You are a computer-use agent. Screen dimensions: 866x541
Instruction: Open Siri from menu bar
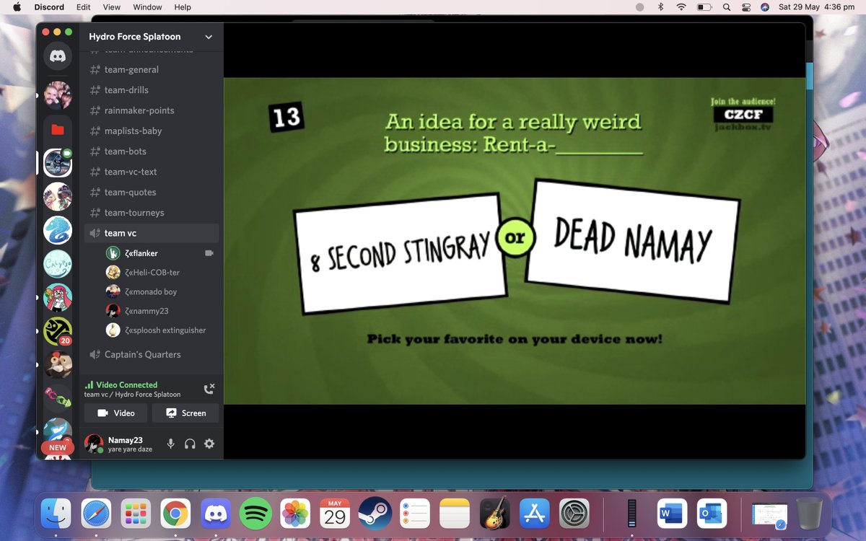click(x=765, y=7)
